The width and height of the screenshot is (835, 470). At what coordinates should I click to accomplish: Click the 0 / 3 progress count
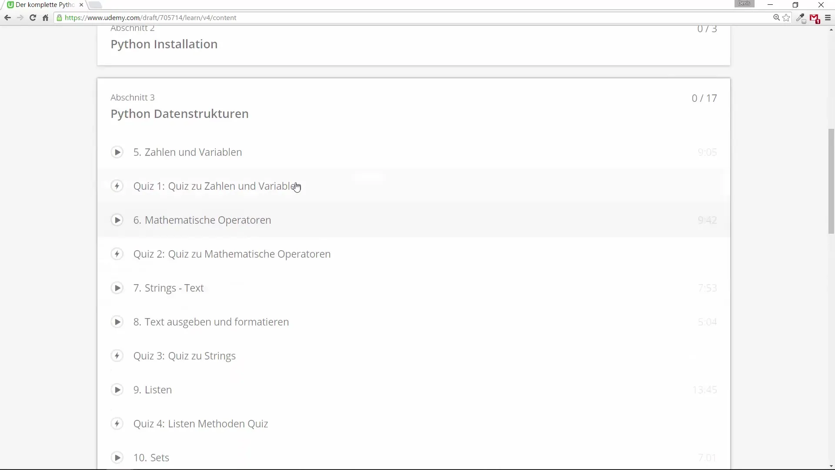tap(707, 29)
